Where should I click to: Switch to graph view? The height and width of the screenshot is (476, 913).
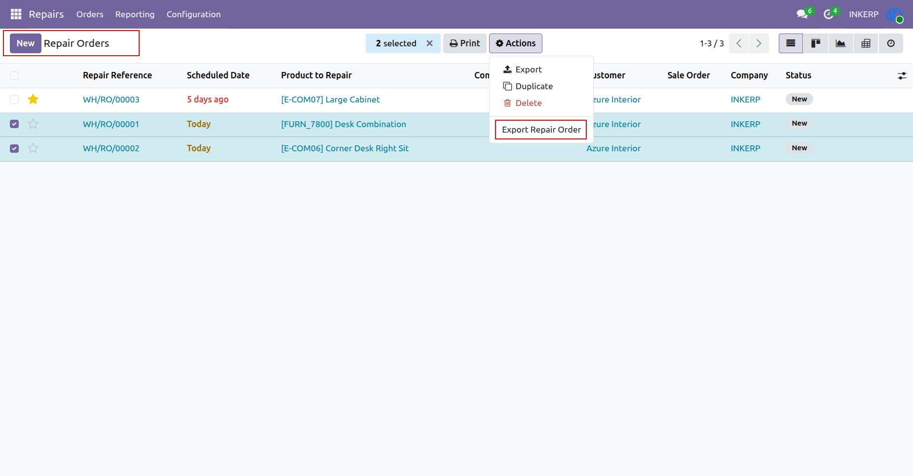tap(840, 43)
